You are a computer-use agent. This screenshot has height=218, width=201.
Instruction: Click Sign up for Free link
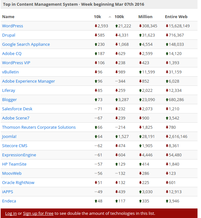38,213
